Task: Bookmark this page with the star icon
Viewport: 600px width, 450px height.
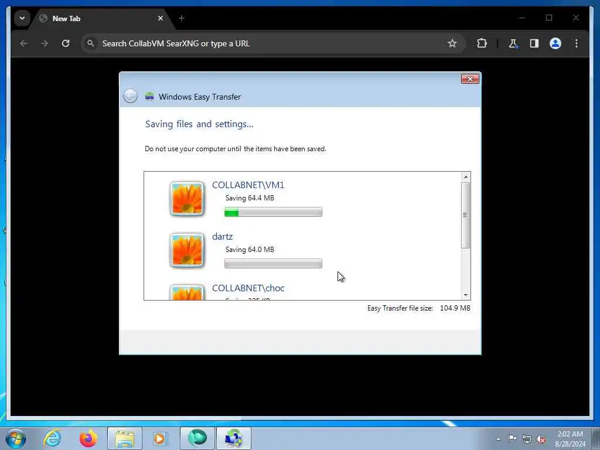Action: [x=452, y=43]
